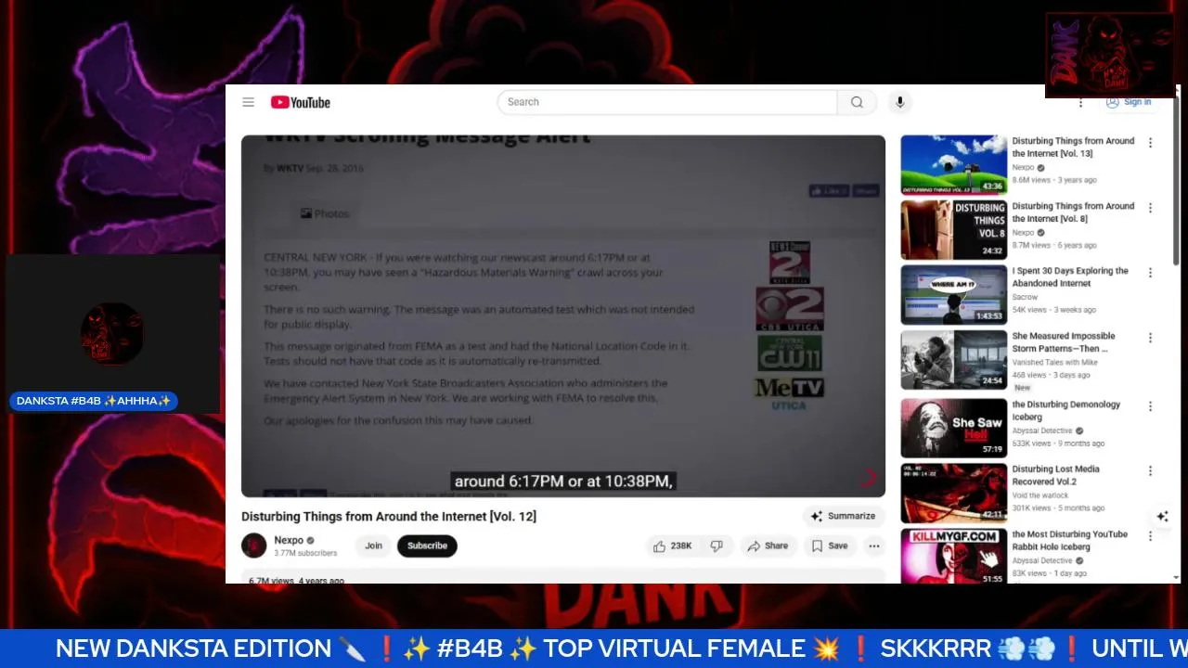
Task: Open options for YouTube Rabbit Hole Iceberg video
Action: pos(1150,536)
